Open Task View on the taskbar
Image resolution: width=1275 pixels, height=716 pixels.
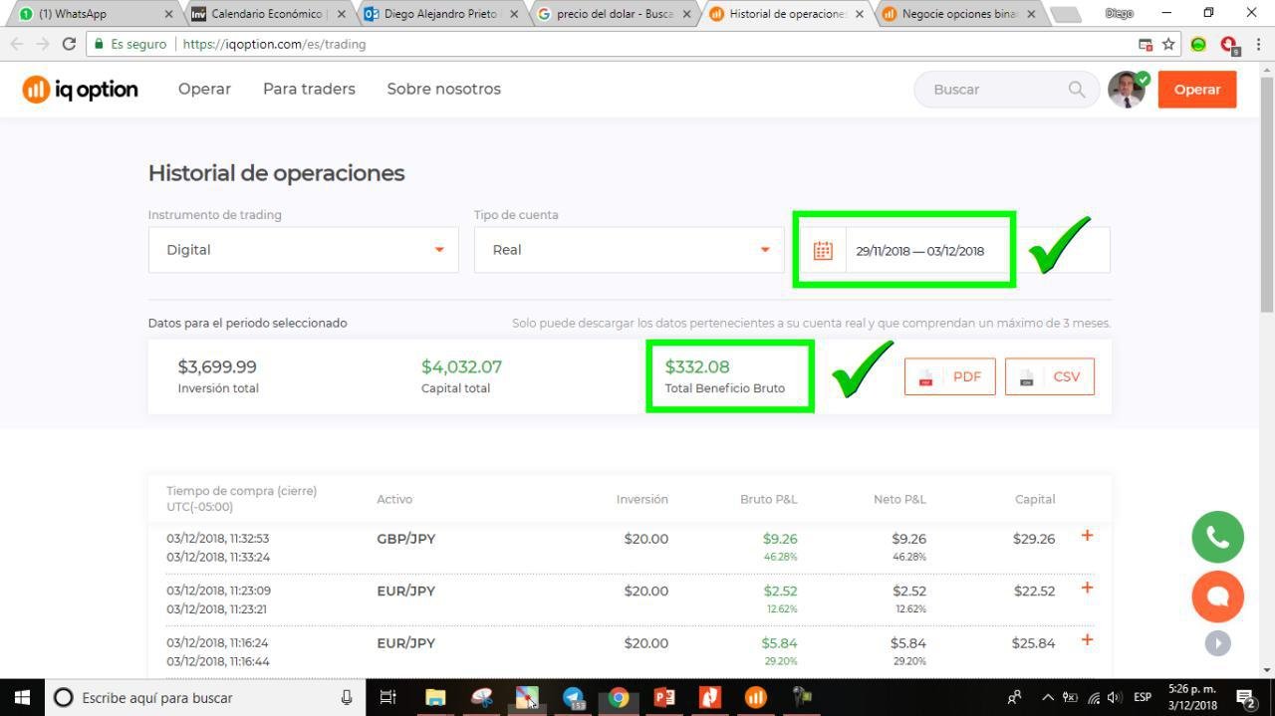pyautogui.click(x=388, y=697)
